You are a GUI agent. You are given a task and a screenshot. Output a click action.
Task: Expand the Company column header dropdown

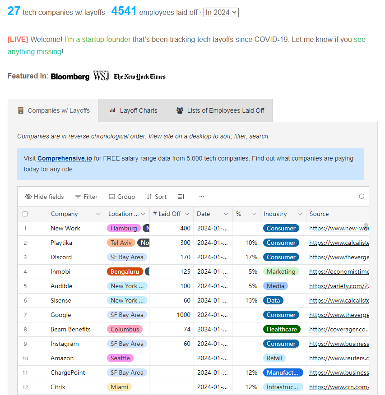pyautogui.click(x=98, y=214)
